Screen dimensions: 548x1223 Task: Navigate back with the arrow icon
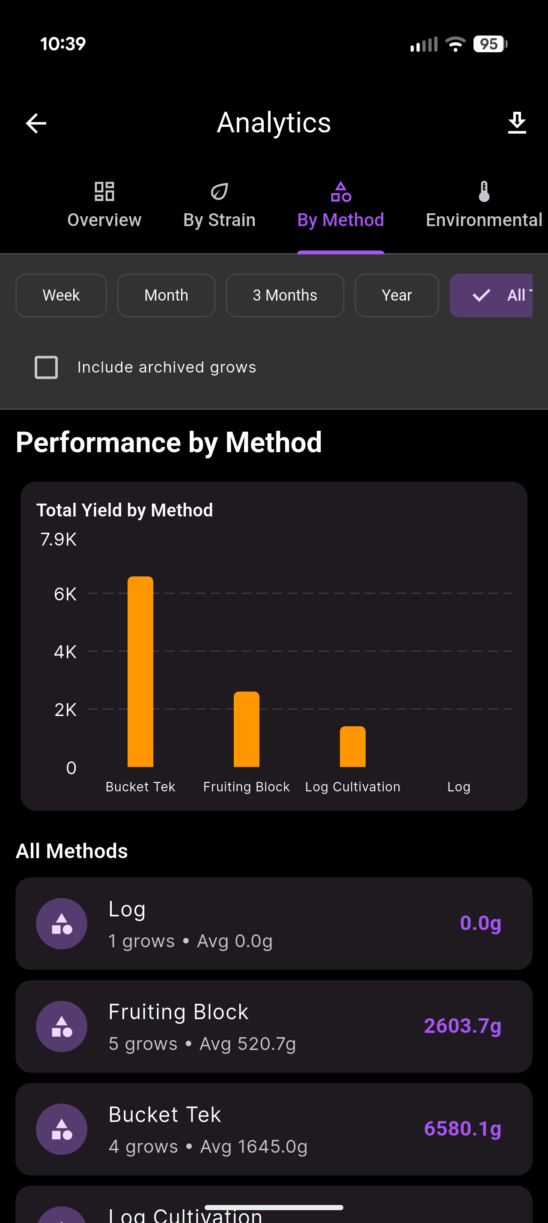pyautogui.click(x=36, y=123)
